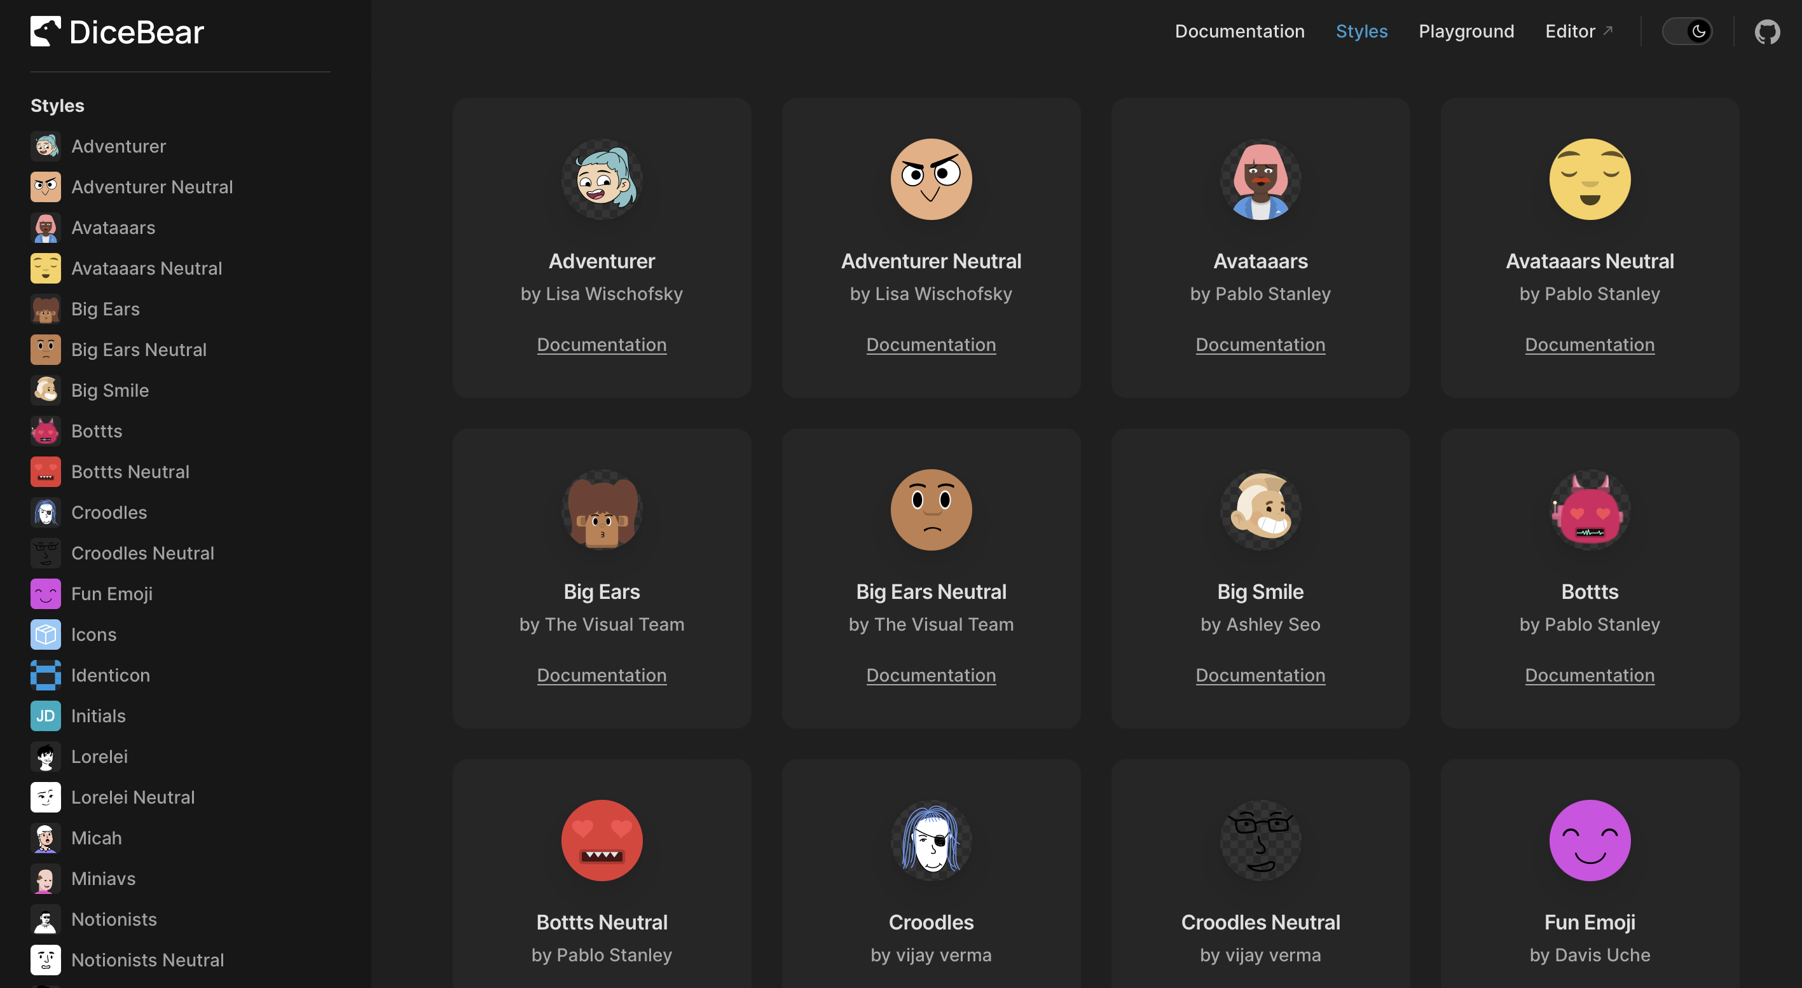
Task: Click the Adventurer card avatar image
Action: [x=602, y=179]
